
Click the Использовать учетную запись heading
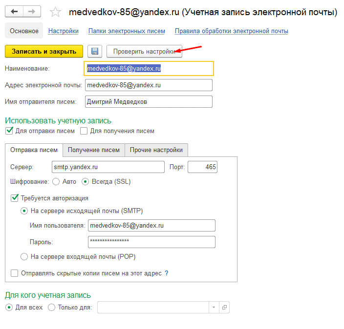(58, 120)
